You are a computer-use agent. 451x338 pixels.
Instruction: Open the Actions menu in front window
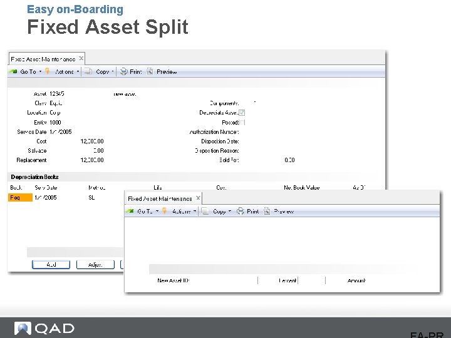click(182, 212)
